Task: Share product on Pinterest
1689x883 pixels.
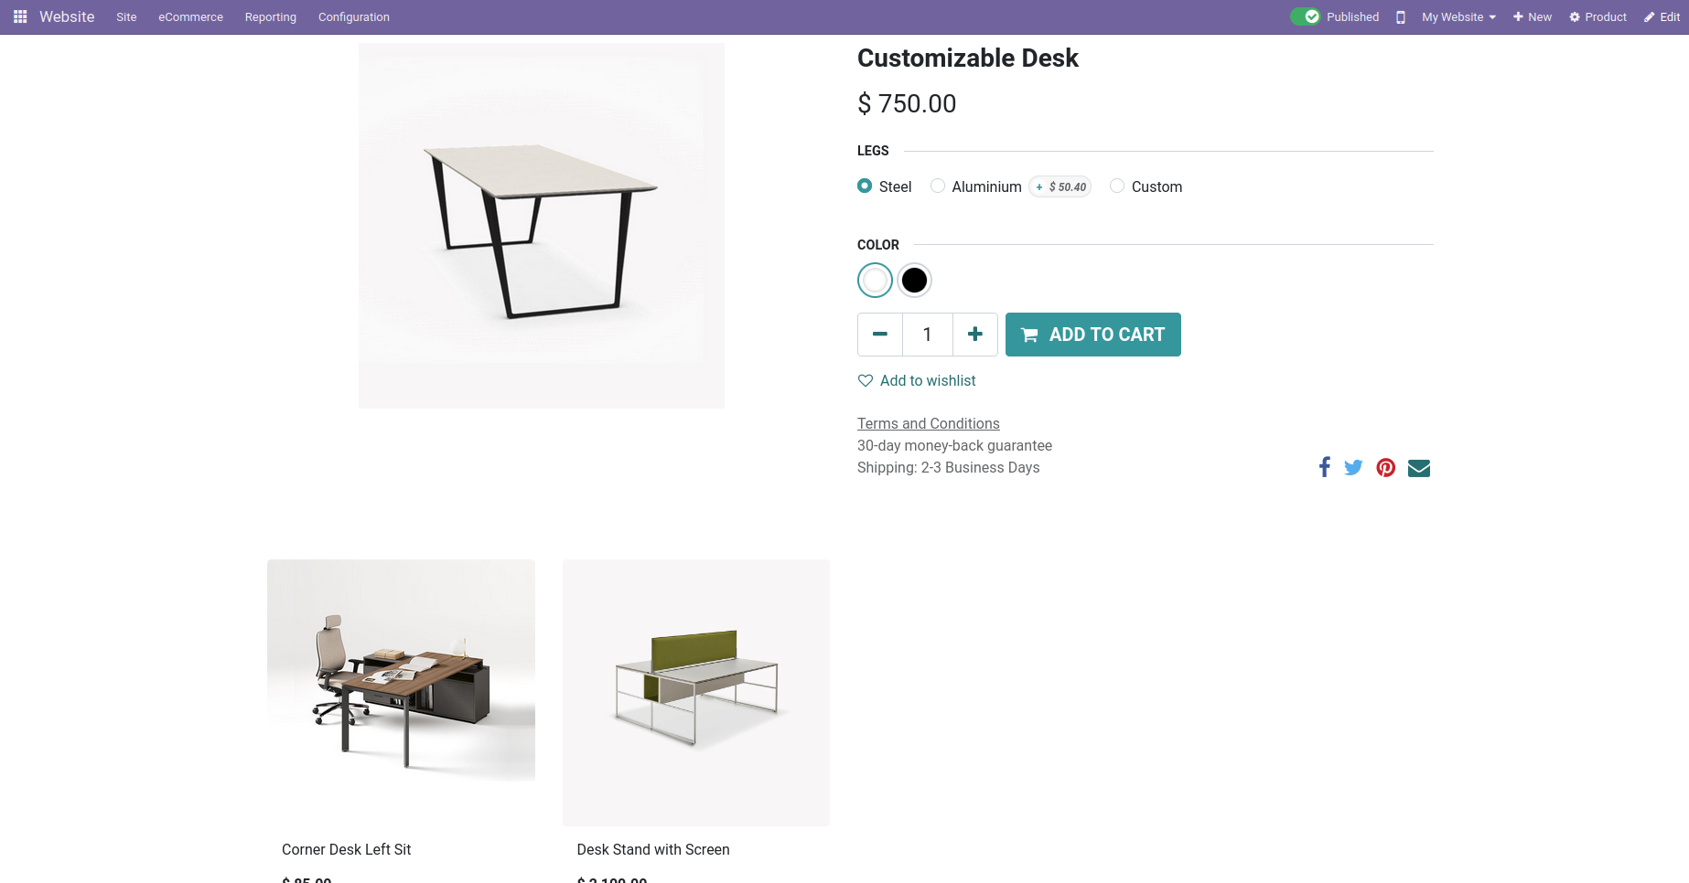Action: click(x=1386, y=468)
